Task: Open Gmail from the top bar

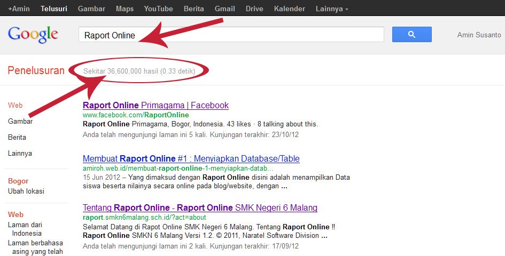Action: (x=225, y=9)
